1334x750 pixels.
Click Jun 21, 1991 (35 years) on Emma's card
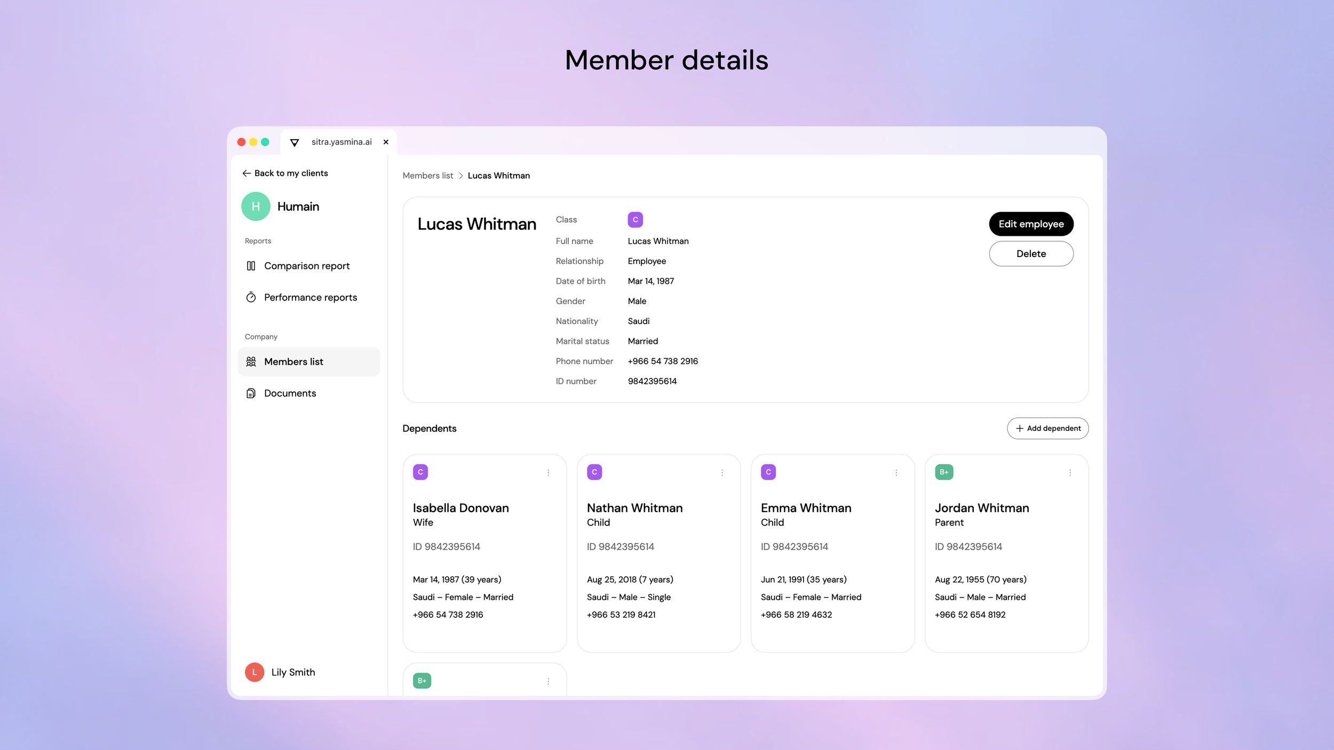click(804, 579)
